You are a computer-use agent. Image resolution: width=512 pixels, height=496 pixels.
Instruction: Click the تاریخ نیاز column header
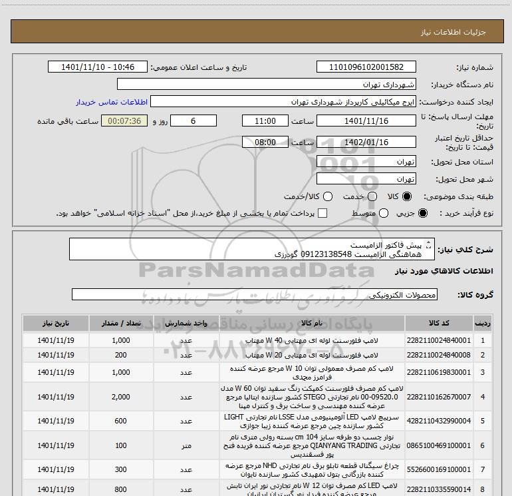[x=55, y=323]
